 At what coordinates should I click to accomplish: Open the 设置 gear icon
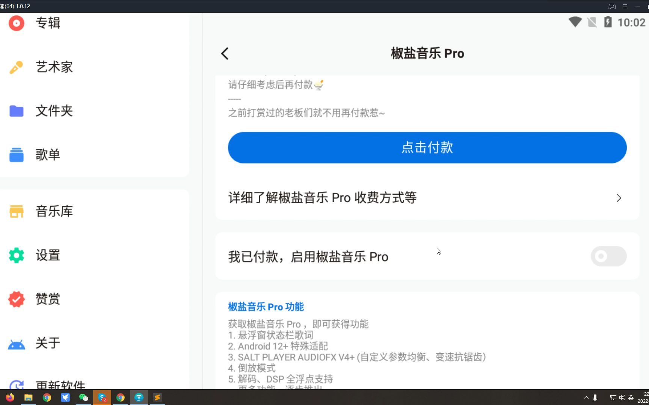(17, 255)
